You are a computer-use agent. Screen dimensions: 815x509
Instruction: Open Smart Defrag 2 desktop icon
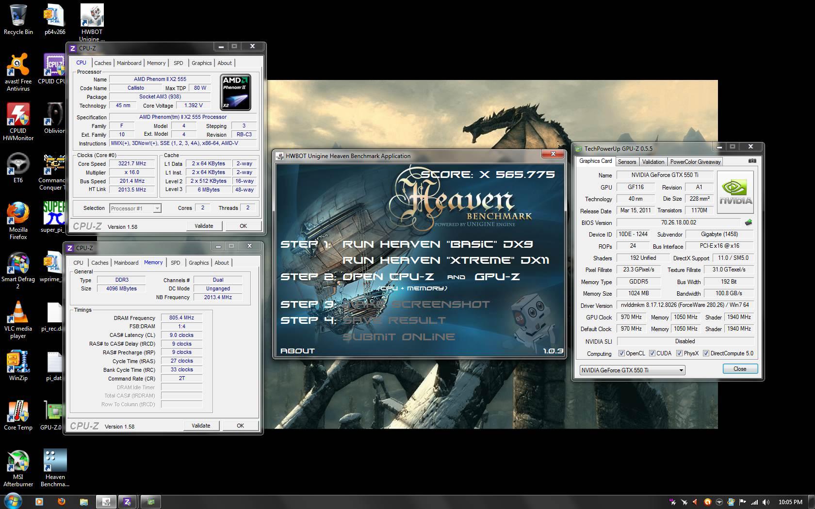(18, 270)
